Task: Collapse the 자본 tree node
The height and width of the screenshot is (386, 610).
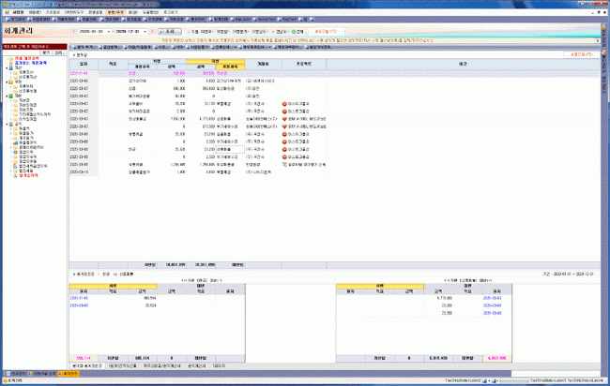Action: click(x=7, y=96)
